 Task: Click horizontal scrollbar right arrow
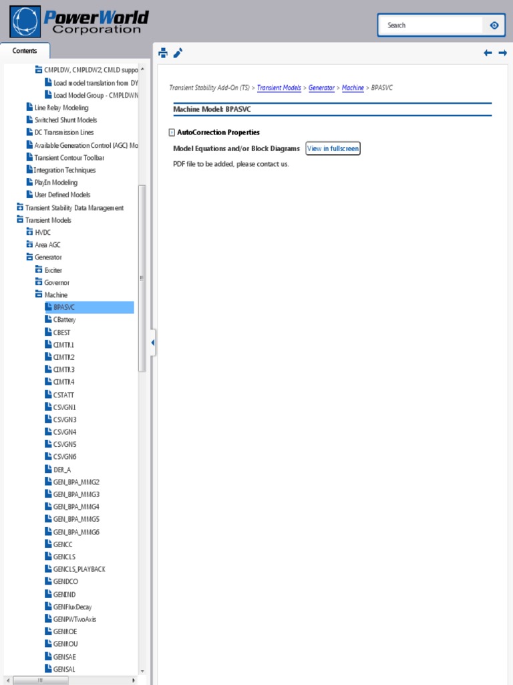[x=133, y=680]
